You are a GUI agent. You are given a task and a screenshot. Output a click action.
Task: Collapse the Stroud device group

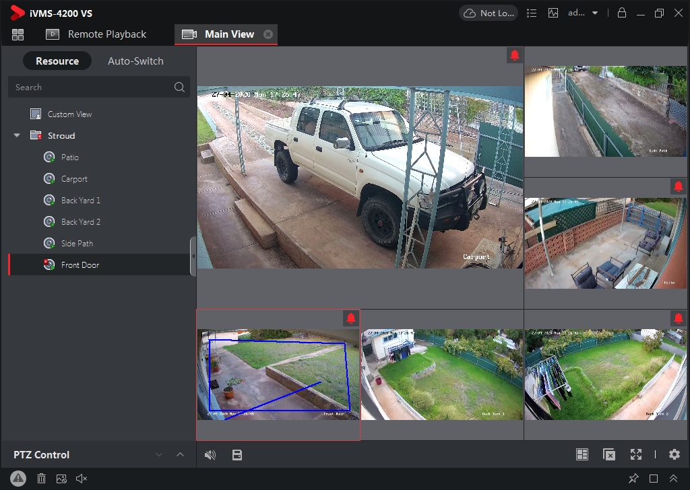pos(17,136)
